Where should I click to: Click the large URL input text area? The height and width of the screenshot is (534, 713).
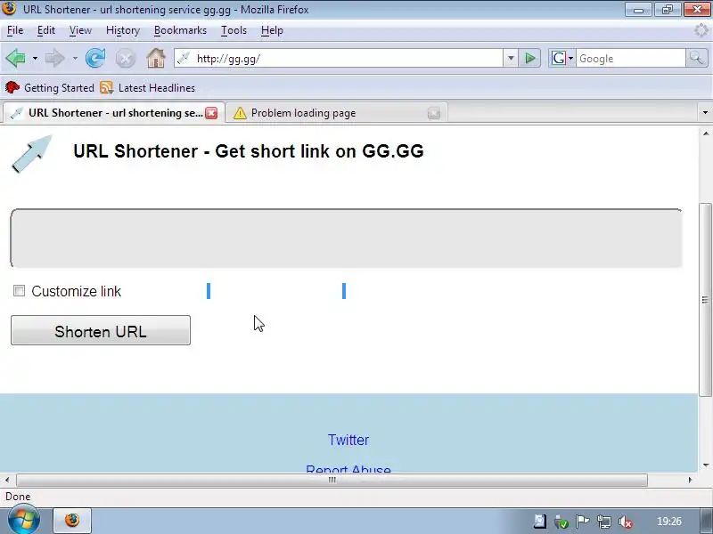346,238
